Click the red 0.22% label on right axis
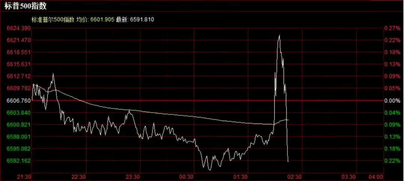The width and height of the screenshot is (404, 181). pos(392,40)
